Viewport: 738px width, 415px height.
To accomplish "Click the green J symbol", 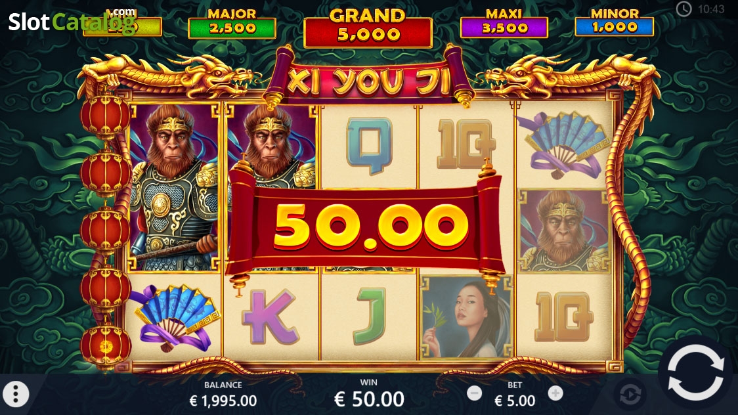I will coord(369,317).
